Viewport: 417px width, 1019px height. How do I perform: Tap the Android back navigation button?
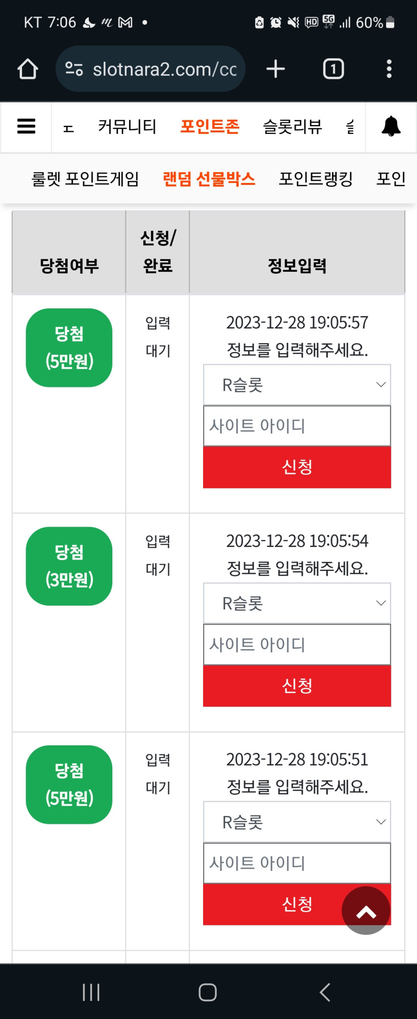(x=325, y=992)
